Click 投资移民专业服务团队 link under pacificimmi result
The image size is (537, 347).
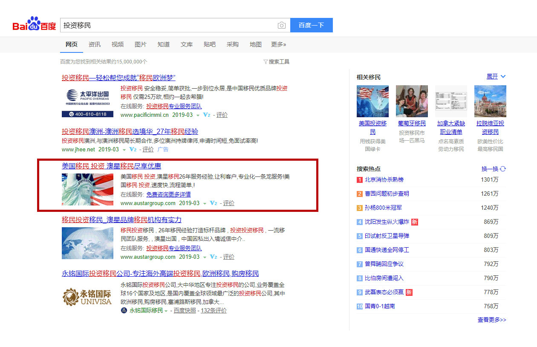[174, 106]
